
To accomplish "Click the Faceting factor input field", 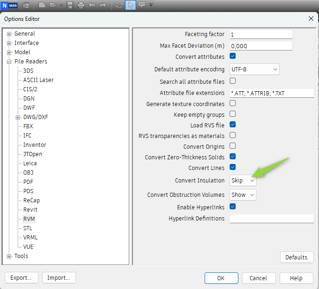I will tap(261, 34).
